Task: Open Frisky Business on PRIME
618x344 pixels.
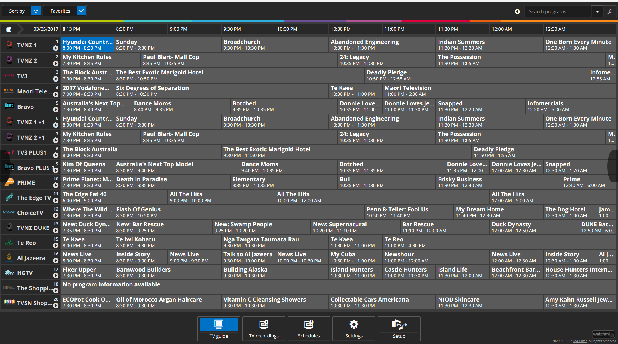Action: click(x=498, y=182)
